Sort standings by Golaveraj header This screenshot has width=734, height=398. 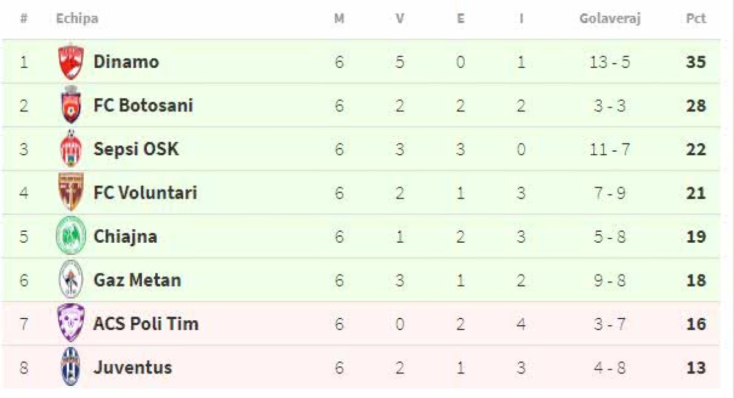(609, 19)
